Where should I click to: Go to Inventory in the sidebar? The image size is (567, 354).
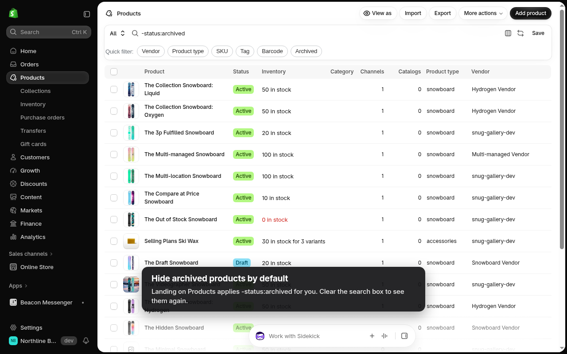[x=33, y=104]
